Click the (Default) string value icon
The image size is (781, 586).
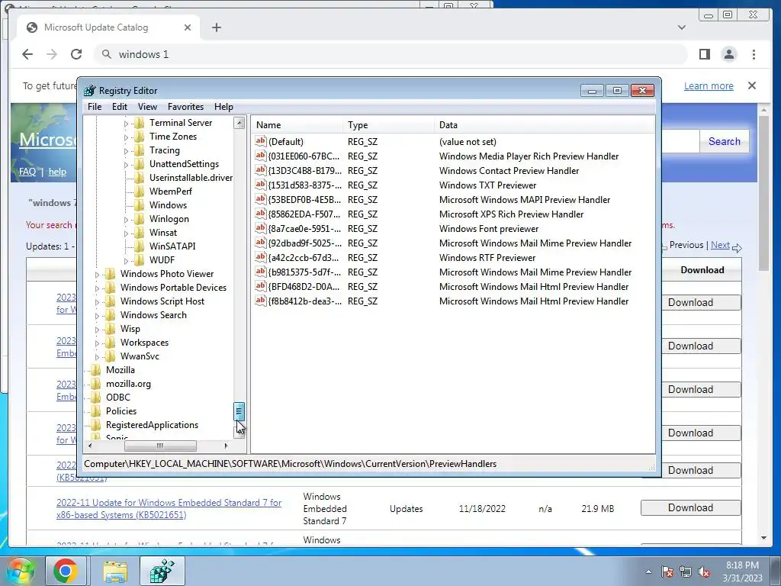pyautogui.click(x=261, y=141)
